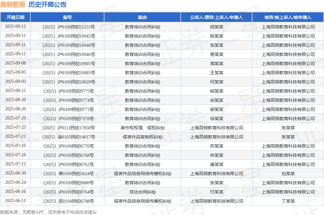
Task: Click the date cell 2025-09-05
Action: (x=16, y=72)
